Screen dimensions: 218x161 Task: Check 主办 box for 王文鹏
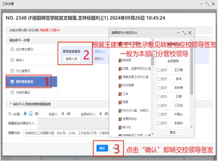point(159,70)
